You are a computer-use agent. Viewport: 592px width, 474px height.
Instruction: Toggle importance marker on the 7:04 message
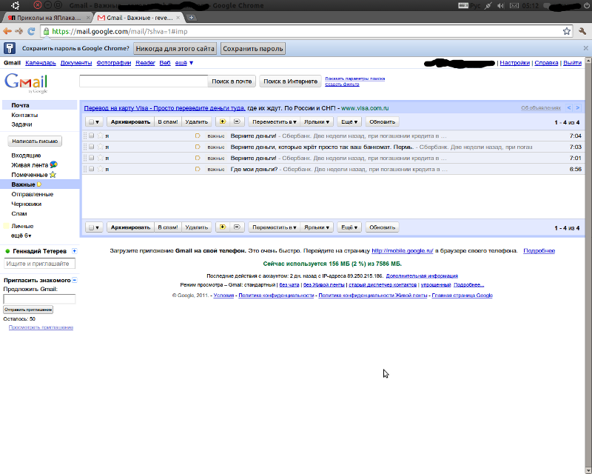point(198,136)
